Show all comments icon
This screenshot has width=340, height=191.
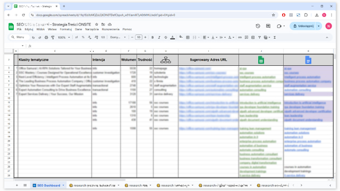point(268,26)
